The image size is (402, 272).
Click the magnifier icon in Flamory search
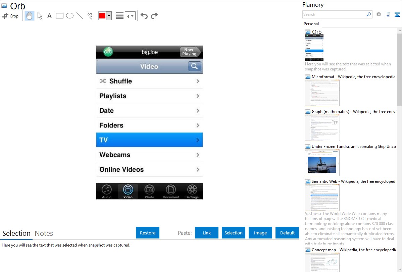click(x=368, y=14)
